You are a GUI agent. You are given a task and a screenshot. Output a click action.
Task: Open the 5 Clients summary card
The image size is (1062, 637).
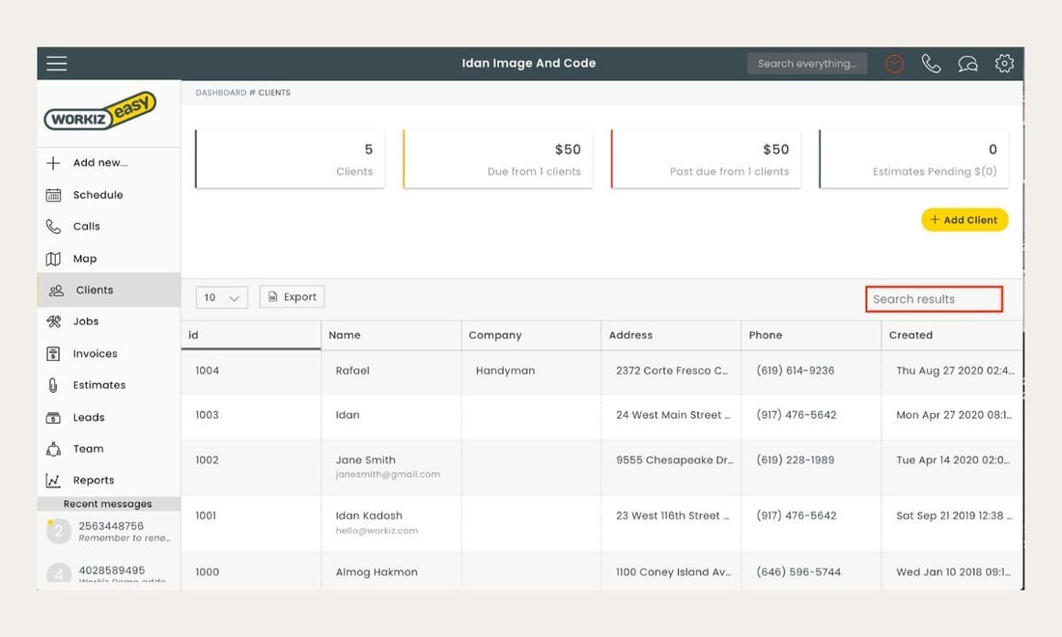point(290,159)
